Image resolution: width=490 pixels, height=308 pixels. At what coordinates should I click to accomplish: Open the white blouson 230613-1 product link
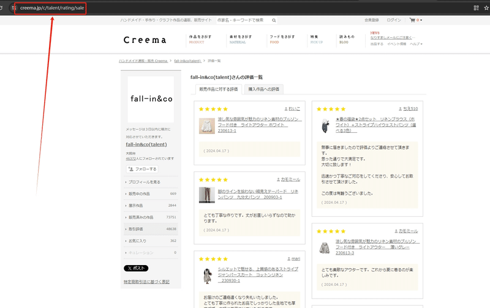(260, 125)
